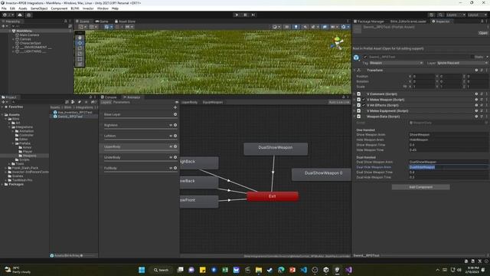
Task: Toggle scene lighting bulb icon
Action: point(296,27)
